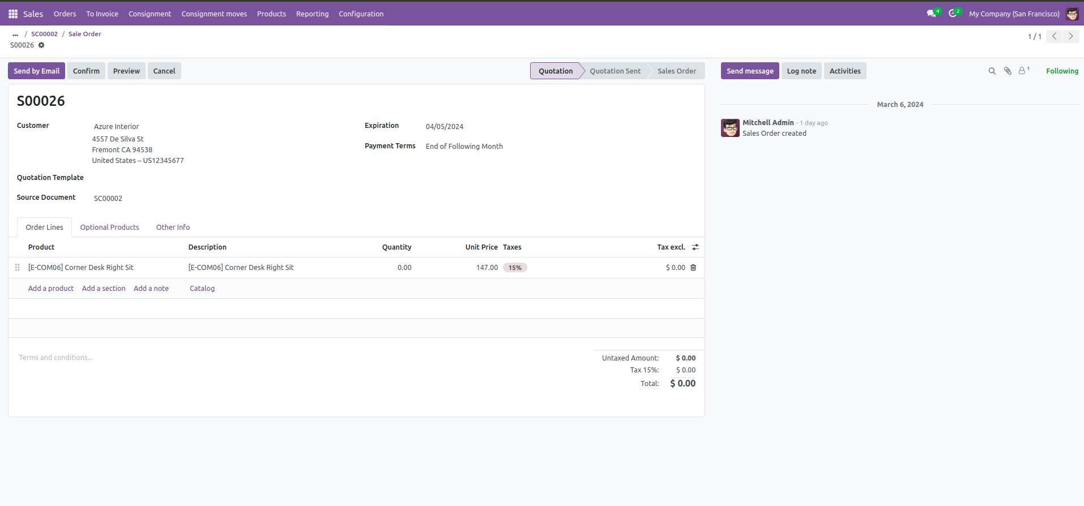Select the Sales Order status stage
1084x506 pixels.
[x=677, y=71]
